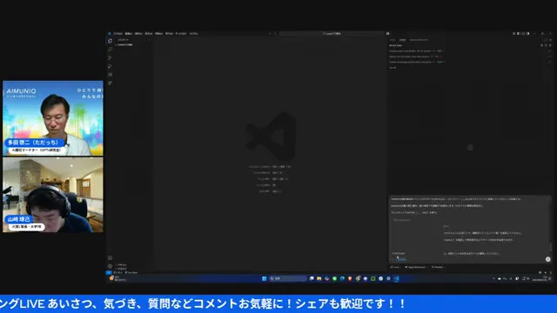Send the chat prompt with the round button
This screenshot has height=313, width=557.
[547, 259]
